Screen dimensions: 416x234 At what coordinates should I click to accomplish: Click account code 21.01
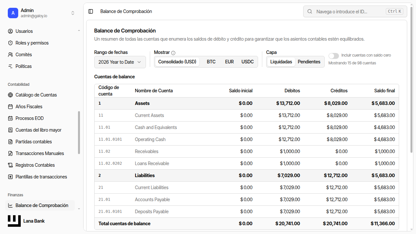tap(104, 200)
